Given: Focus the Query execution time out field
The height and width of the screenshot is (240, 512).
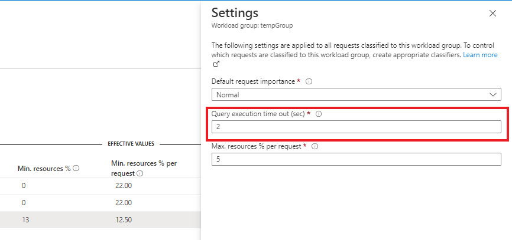Looking at the screenshot, I should click(356, 127).
